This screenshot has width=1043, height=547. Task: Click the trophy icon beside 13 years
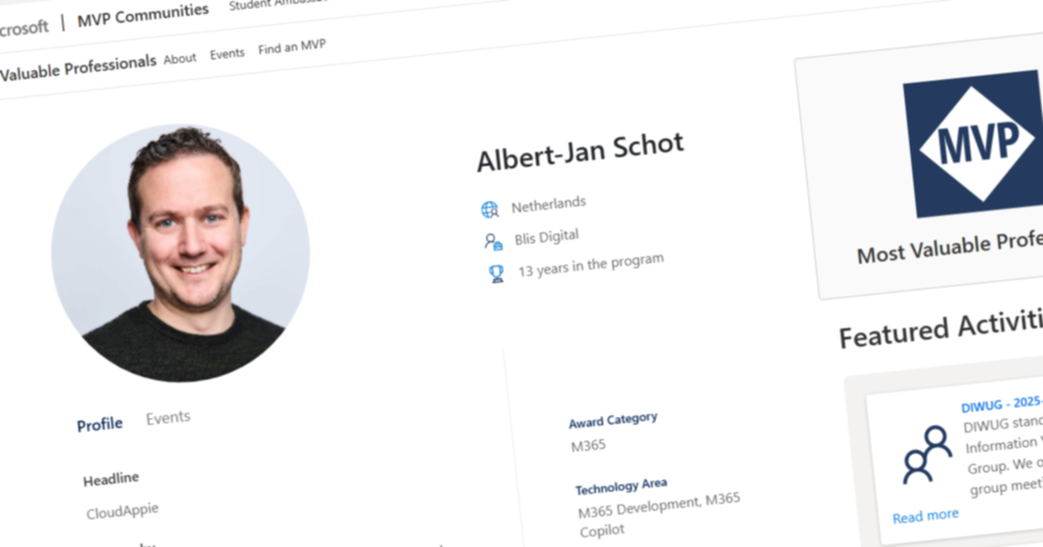pyautogui.click(x=496, y=274)
